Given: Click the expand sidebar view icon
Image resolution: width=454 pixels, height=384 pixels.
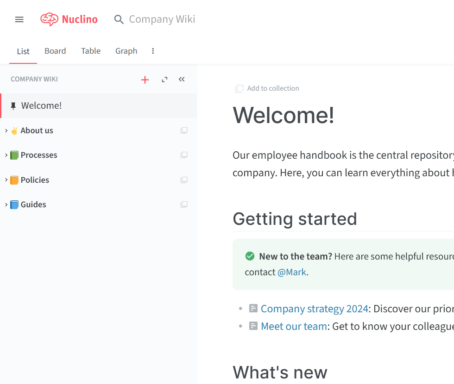Looking at the screenshot, I should [x=164, y=79].
